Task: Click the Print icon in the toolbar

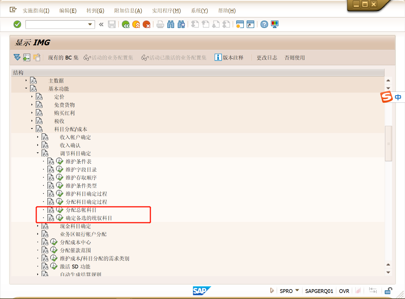Action: tap(160, 24)
